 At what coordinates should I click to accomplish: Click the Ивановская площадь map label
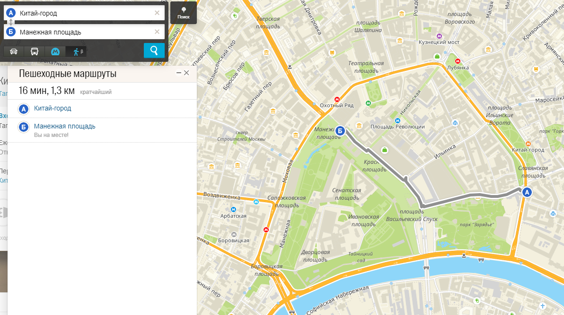tap(364, 220)
